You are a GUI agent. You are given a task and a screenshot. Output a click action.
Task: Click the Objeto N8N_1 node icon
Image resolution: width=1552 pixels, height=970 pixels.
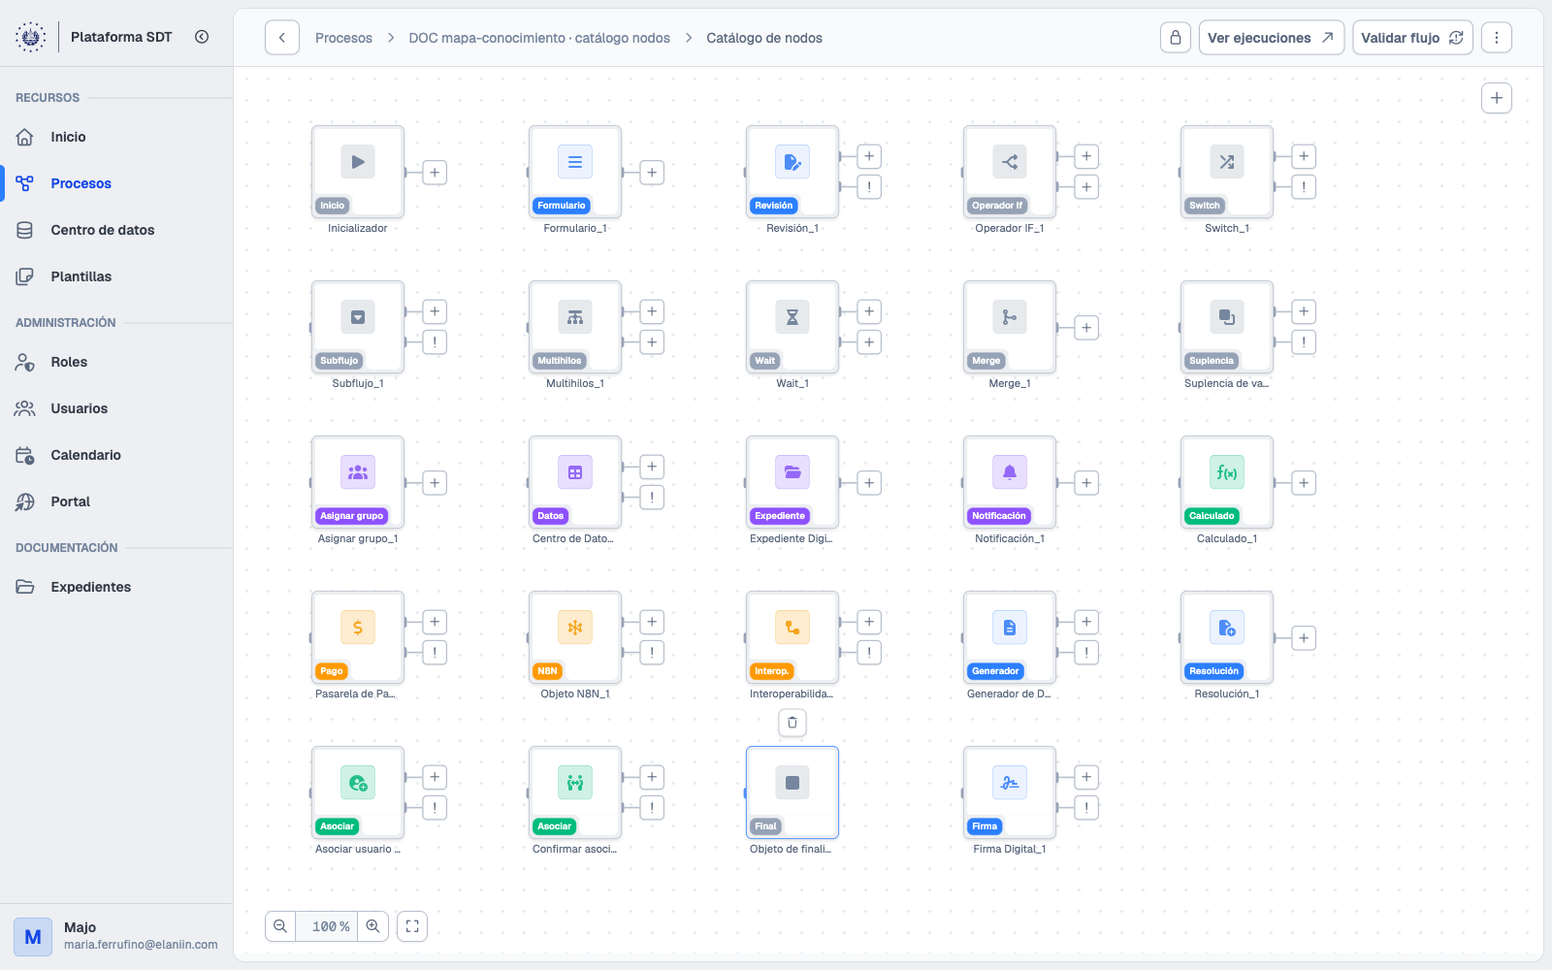[575, 628]
